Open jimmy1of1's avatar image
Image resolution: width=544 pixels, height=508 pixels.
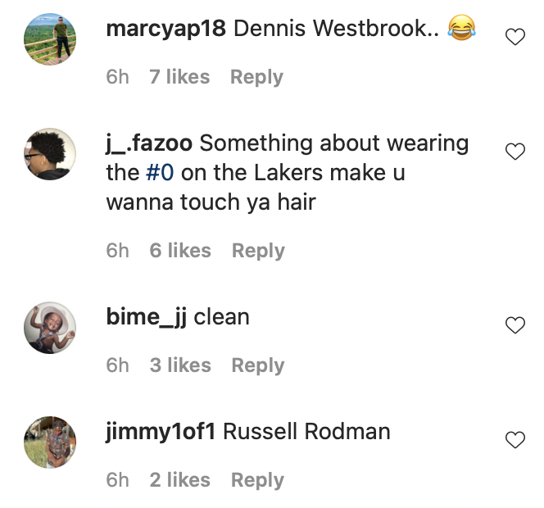click(x=51, y=442)
